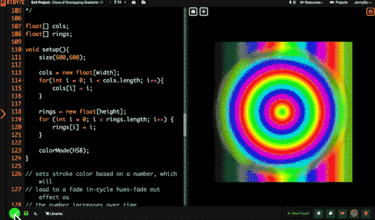Viewport: 375px width, 220px height.
Task: Open the Projects menu item
Action: pyautogui.click(x=339, y=2)
